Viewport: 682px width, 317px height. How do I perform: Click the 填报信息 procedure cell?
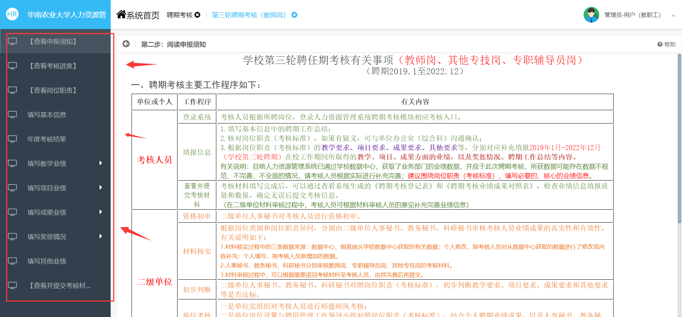197,152
